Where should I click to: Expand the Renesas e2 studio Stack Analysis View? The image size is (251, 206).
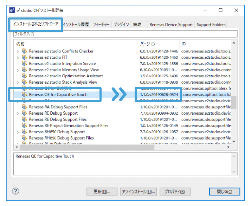coord(18,82)
